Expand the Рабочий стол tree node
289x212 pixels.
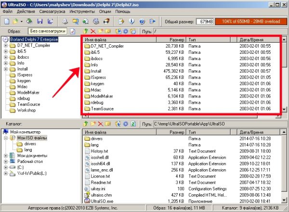[x=6, y=162]
